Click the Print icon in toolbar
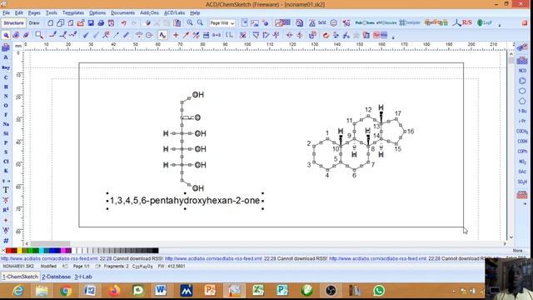This screenshot has width=533, height=300. (101, 23)
